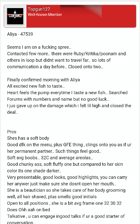Image resolution: width=140 pixels, height=224 pixels.
Task: Click the text Closed onto two
Action: 86,67
